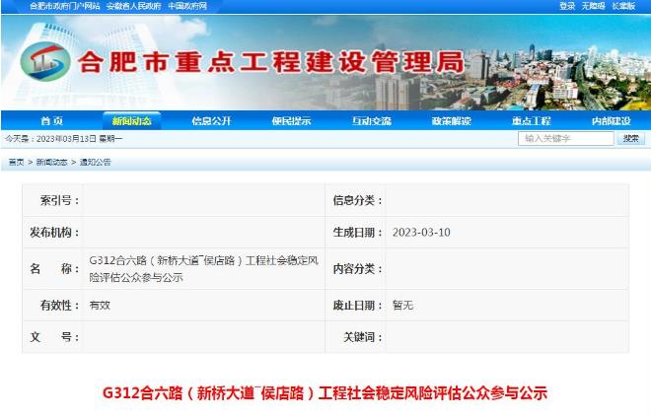Viewport: 651px width, 419px height.
Task: Click the bureau logo emblem in header
Action: [45, 61]
